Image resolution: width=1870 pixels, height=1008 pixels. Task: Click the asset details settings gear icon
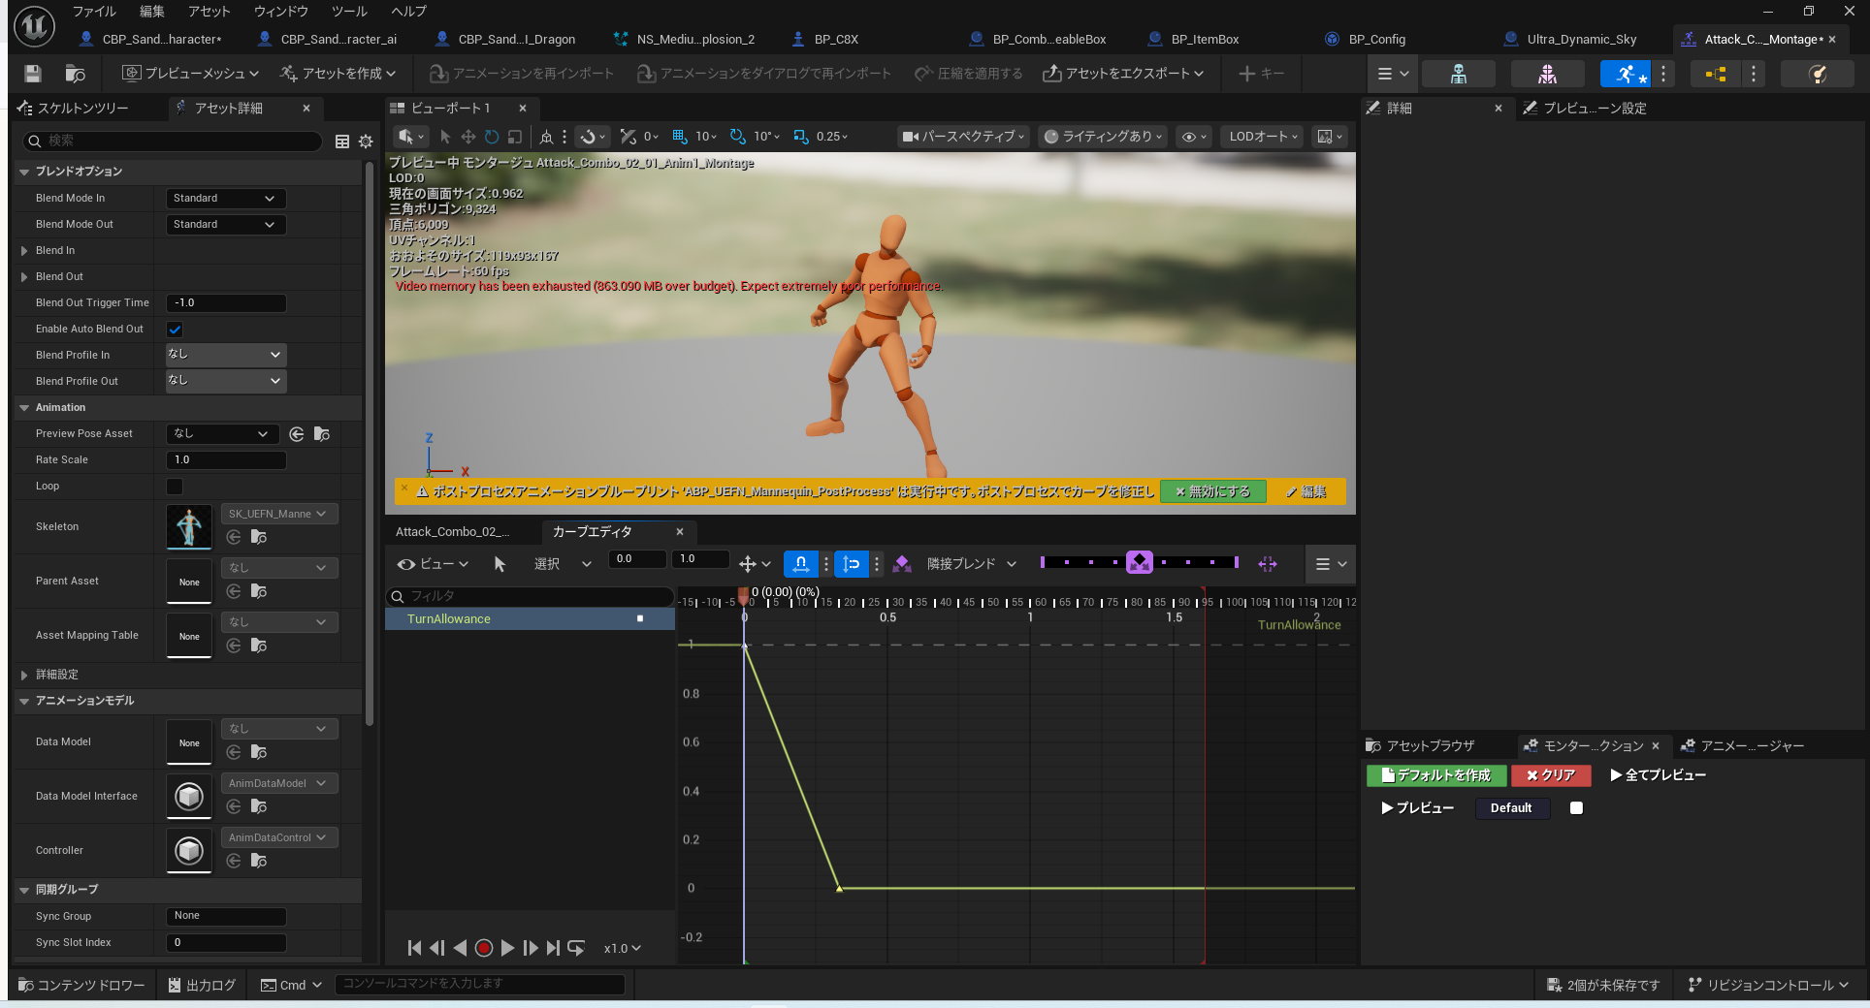coord(366,142)
